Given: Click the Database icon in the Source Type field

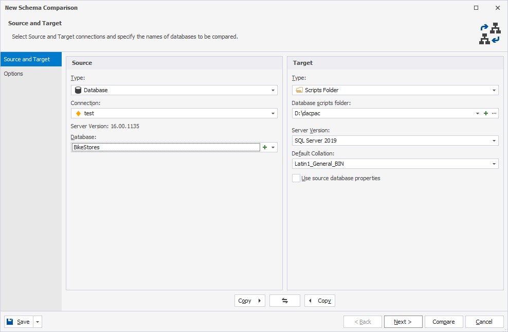Looking at the screenshot, I should tap(78, 90).
